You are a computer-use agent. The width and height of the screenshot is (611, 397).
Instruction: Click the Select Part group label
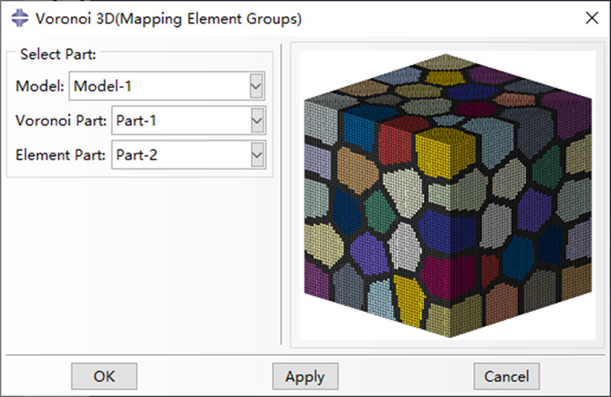coord(58,54)
